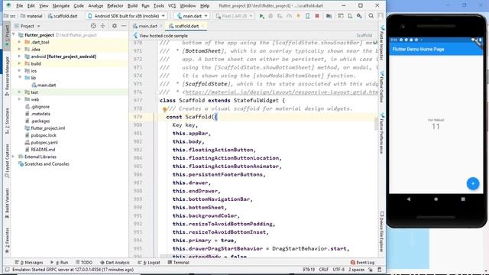Select pubspec.yaml in the project tree
Viewport: 489px width, 275px height.
click(44, 143)
